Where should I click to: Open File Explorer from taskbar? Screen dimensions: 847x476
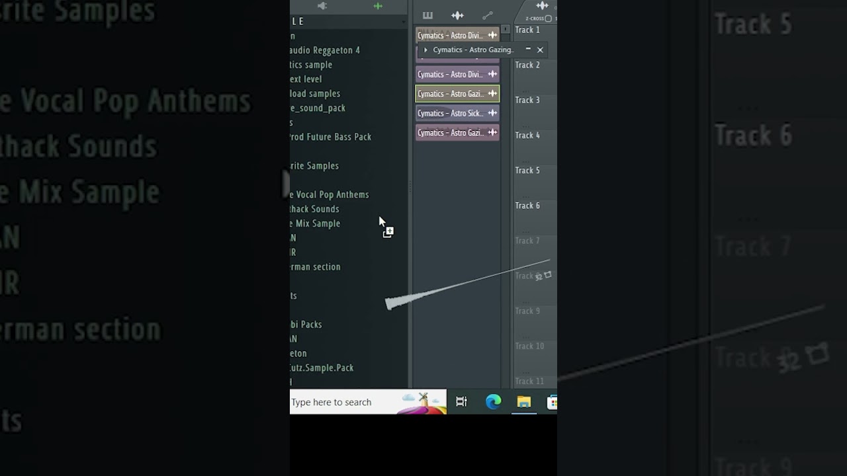pos(524,402)
